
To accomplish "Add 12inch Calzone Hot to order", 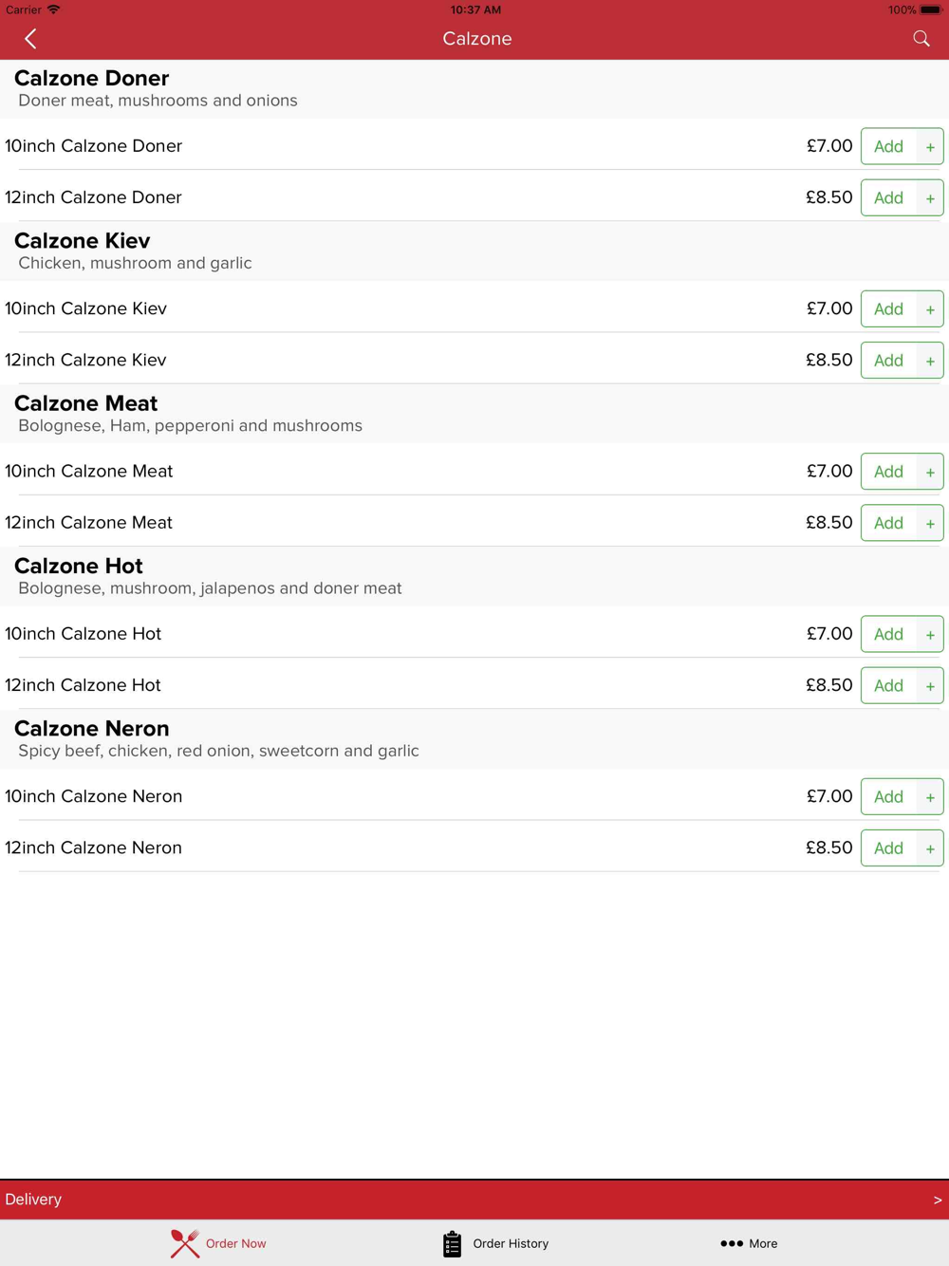I will [888, 685].
